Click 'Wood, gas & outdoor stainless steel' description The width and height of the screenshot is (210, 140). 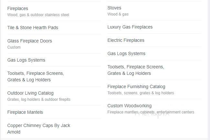pos(38,15)
